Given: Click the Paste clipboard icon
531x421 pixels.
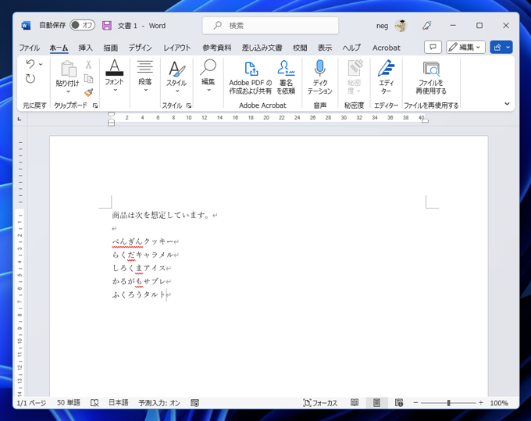Looking at the screenshot, I should click(x=69, y=69).
